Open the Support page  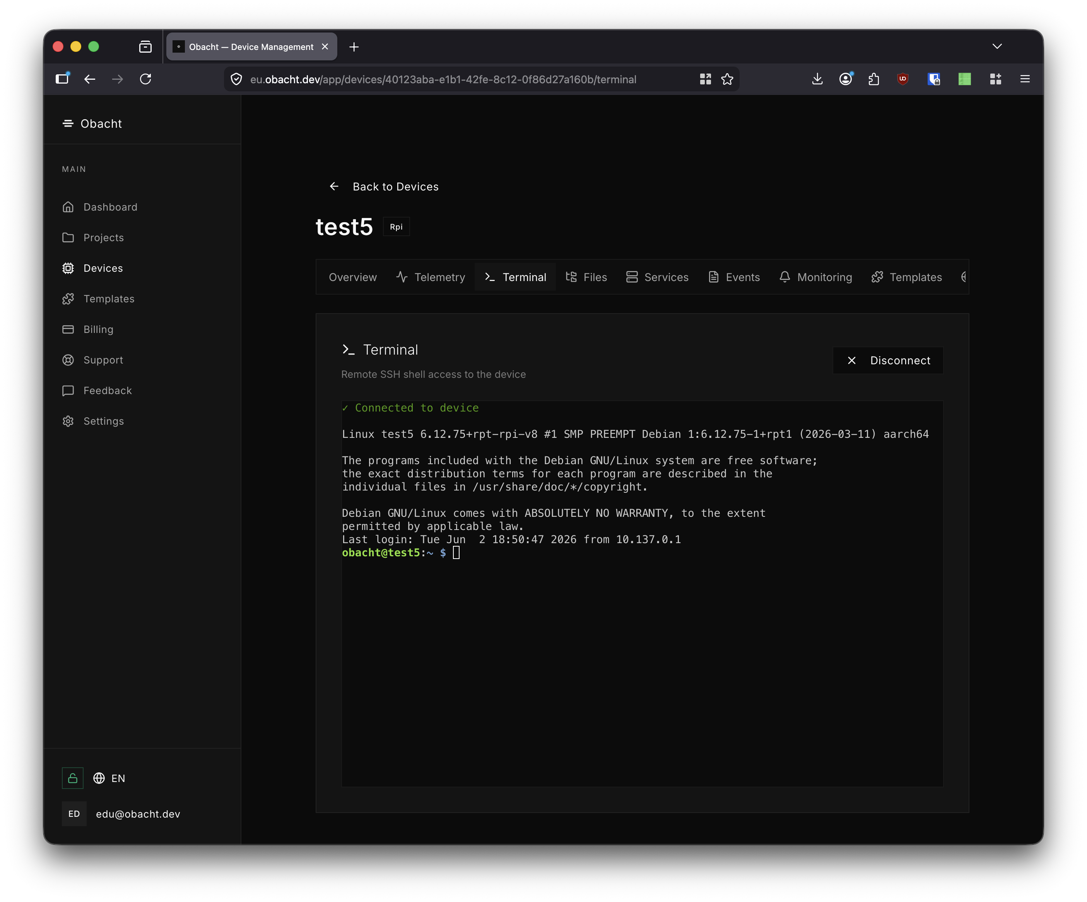click(x=93, y=360)
